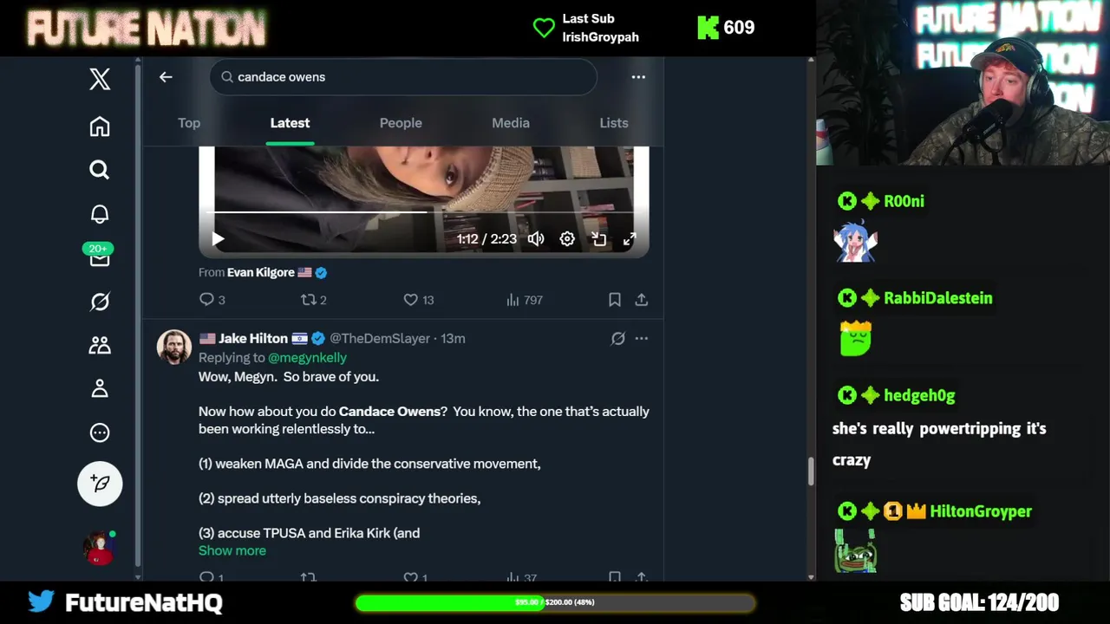This screenshot has height=624, width=1110.
Task: Expand post with Show more
Action: [232, 551]
